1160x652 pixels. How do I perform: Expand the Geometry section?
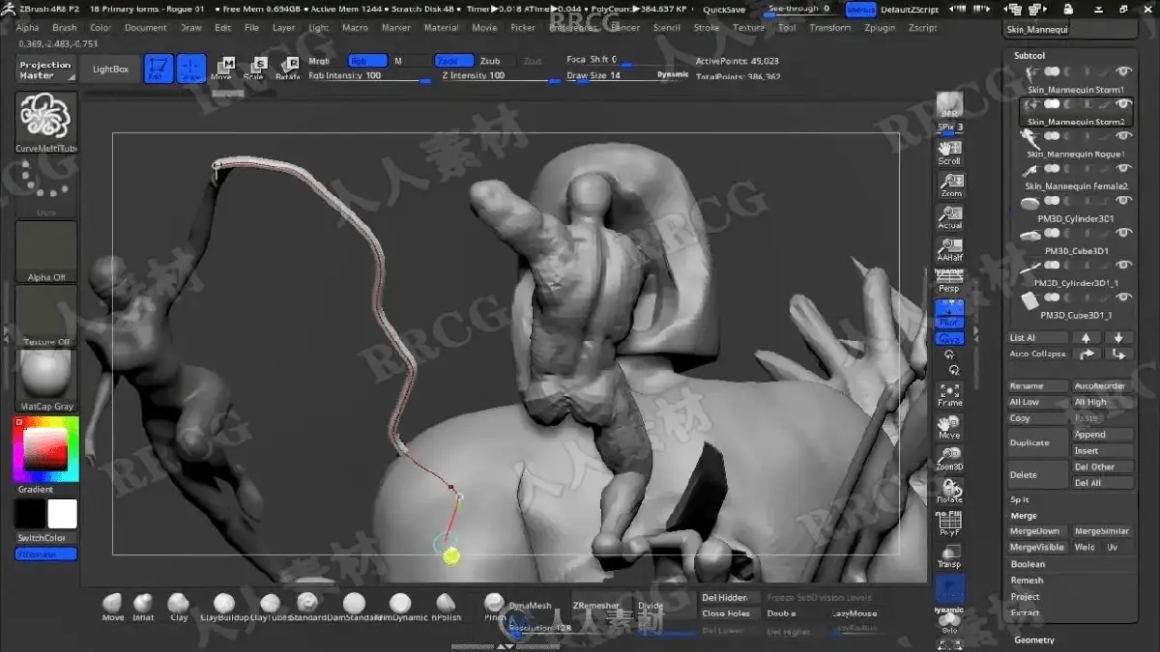coord(1034,639)
